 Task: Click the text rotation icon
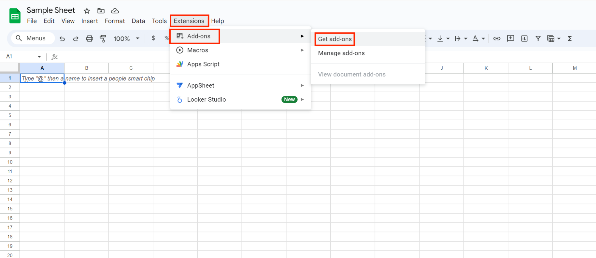[x=475, y=38]
